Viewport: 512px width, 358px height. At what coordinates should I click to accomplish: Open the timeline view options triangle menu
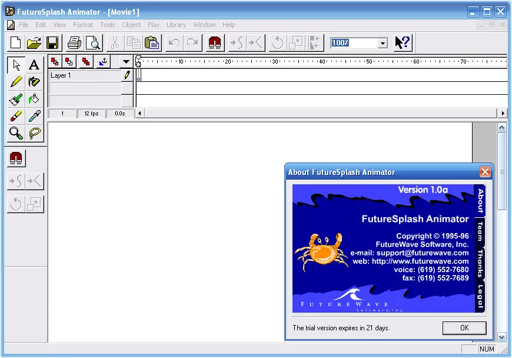126,61
